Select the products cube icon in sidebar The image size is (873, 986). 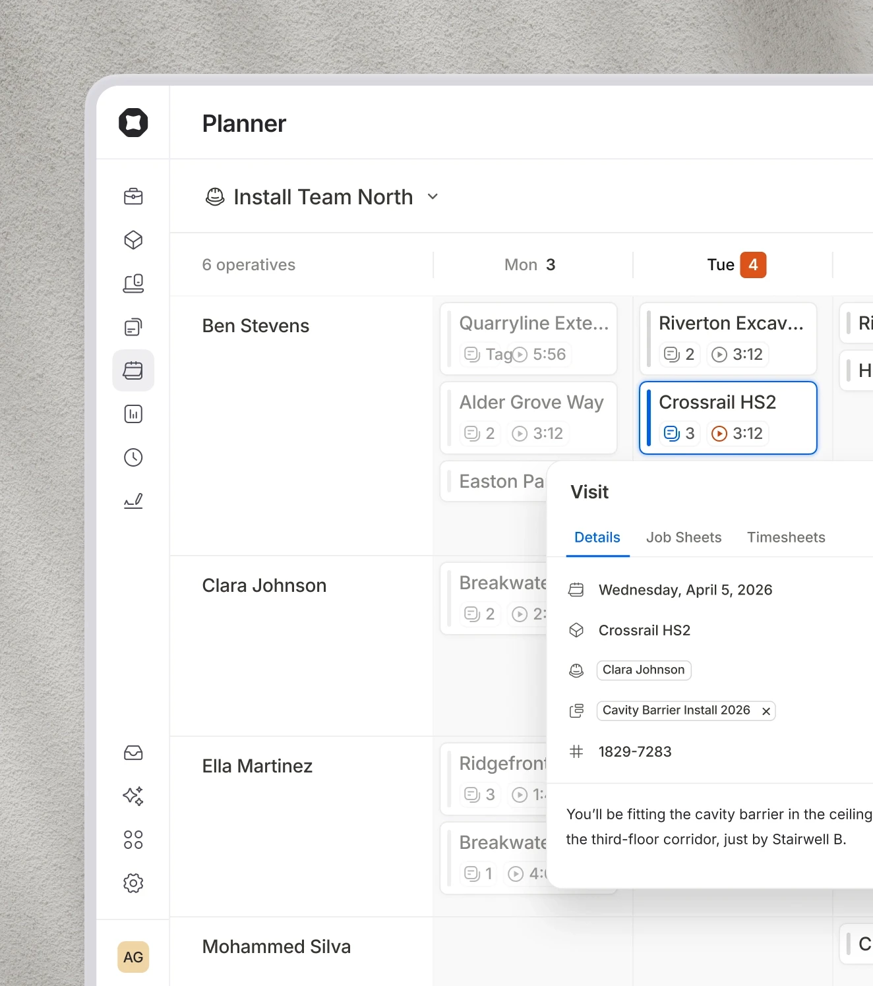tap(133, 240)
